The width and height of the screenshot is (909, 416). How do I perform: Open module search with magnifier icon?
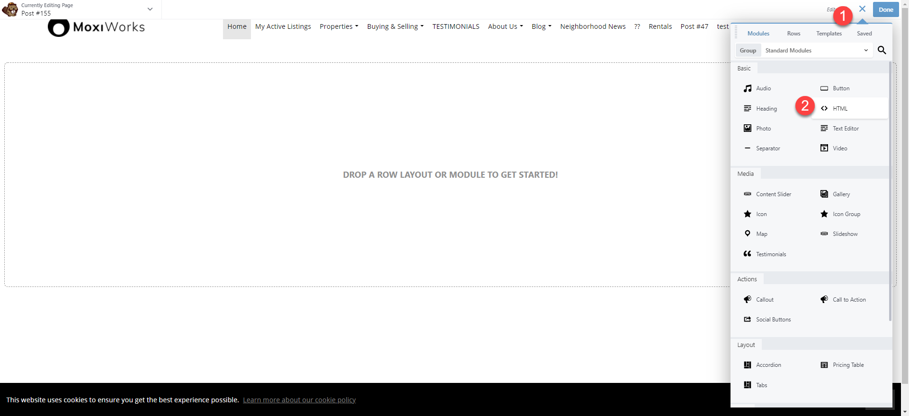882,50
